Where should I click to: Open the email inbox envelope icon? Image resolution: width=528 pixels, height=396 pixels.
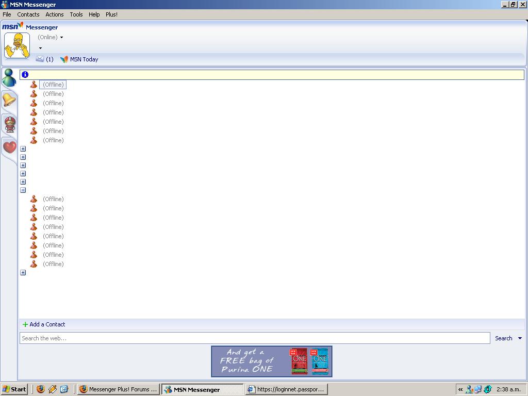[40, 59]
